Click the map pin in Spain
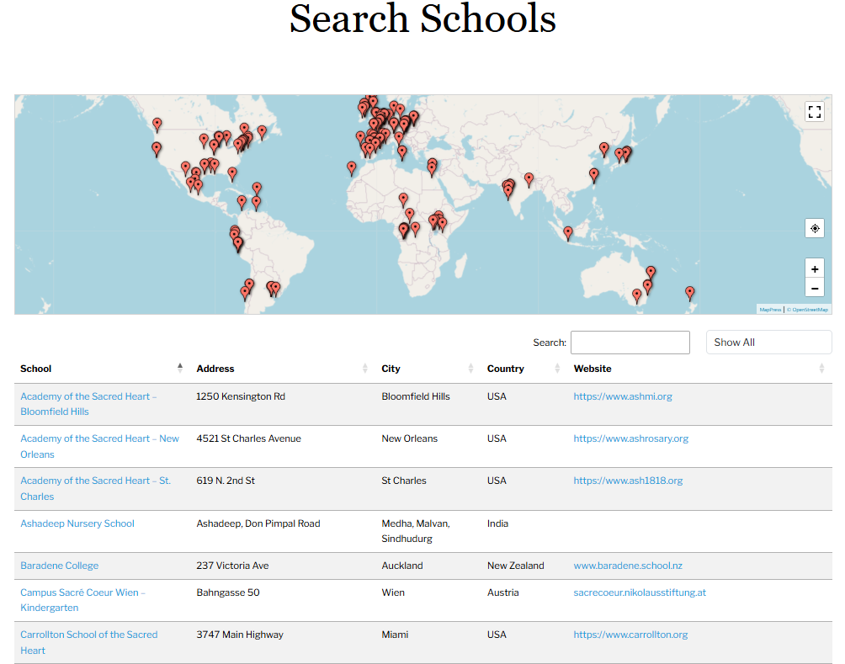This screenshot has width=845, height=664. coord(352,167)
